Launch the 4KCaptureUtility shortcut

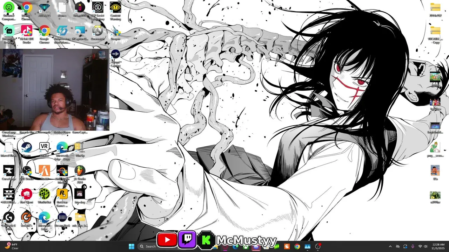[80, 33]
